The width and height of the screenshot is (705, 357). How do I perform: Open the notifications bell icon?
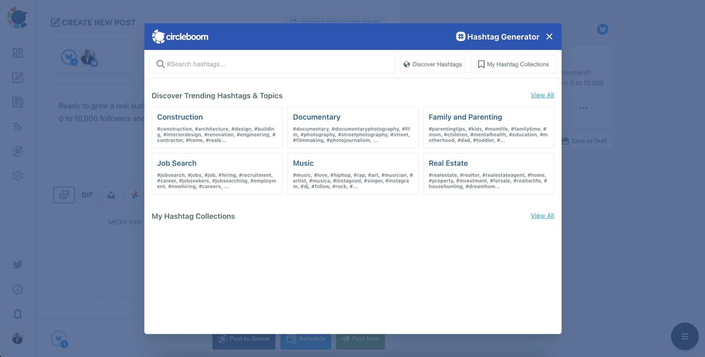(18, 314)
